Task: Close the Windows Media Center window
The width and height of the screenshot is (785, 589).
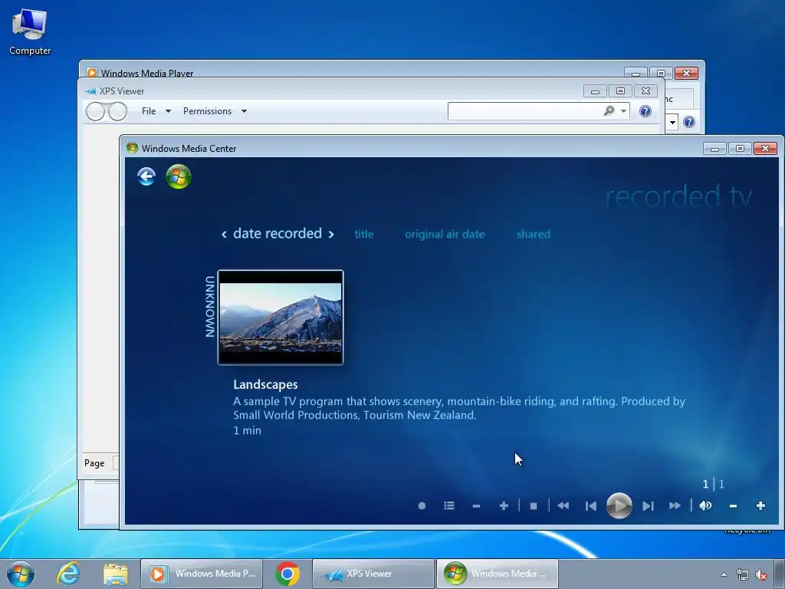Action: click(766, 148)
